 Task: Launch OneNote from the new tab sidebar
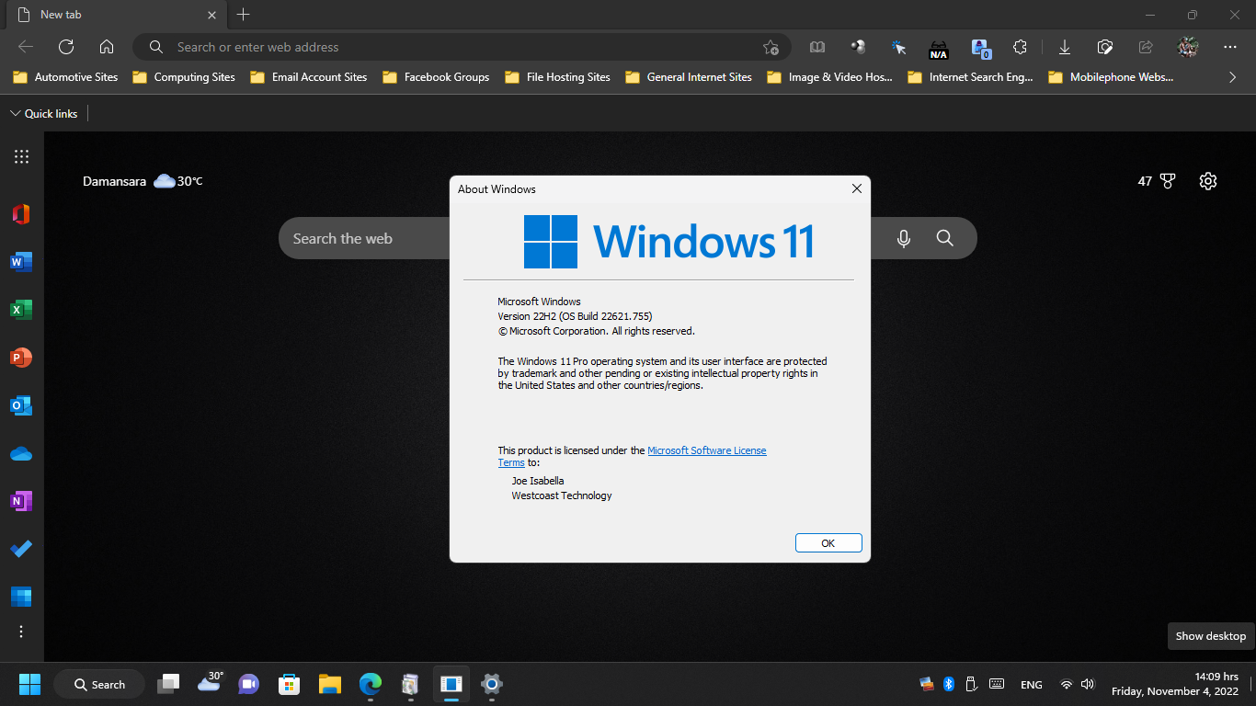click(21, 501)
